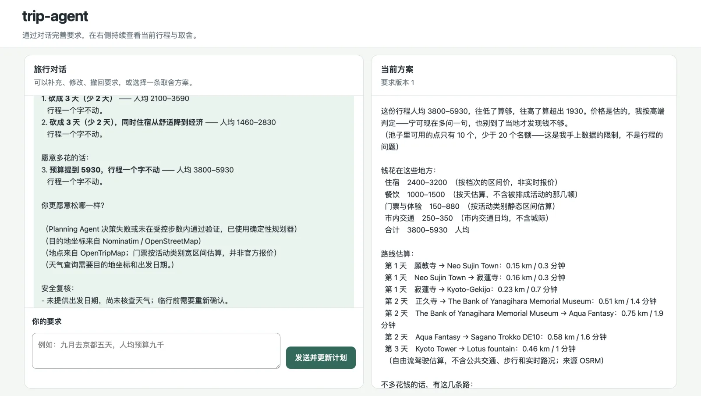The image size is (701, 396).
Task: Click the Kyoto Tower → Lotus fountain route
Action: point(480,349)
